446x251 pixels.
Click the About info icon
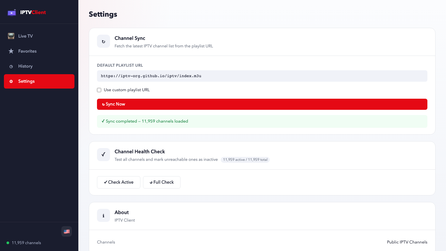[x=104, y=215]
